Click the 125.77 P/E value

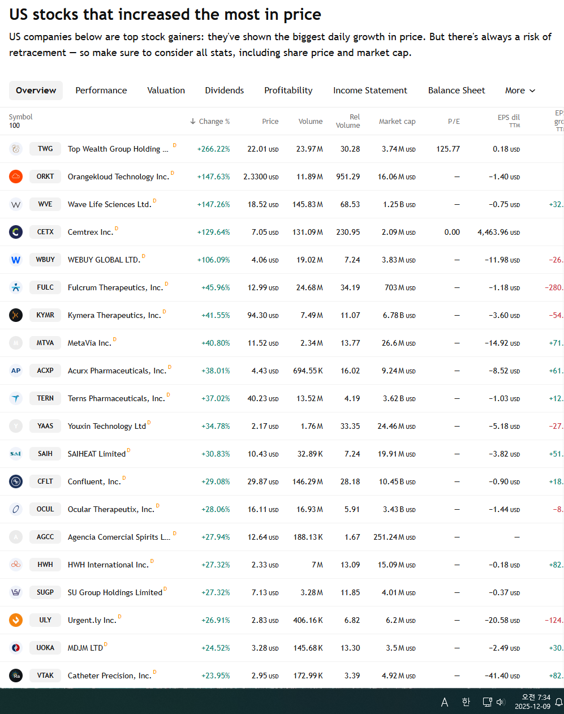coord(448,149)
